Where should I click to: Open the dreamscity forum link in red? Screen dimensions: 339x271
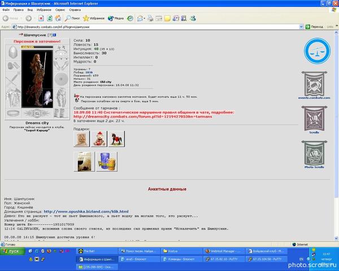click(x=143, y=116)
